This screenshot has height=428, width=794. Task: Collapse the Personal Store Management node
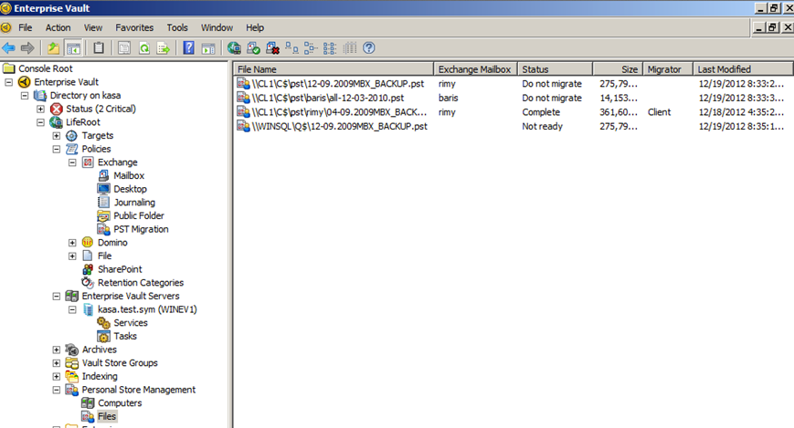57,390
